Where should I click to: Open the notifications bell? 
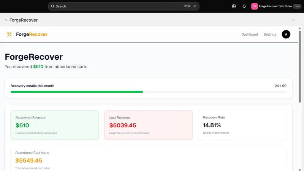[244, 6]
